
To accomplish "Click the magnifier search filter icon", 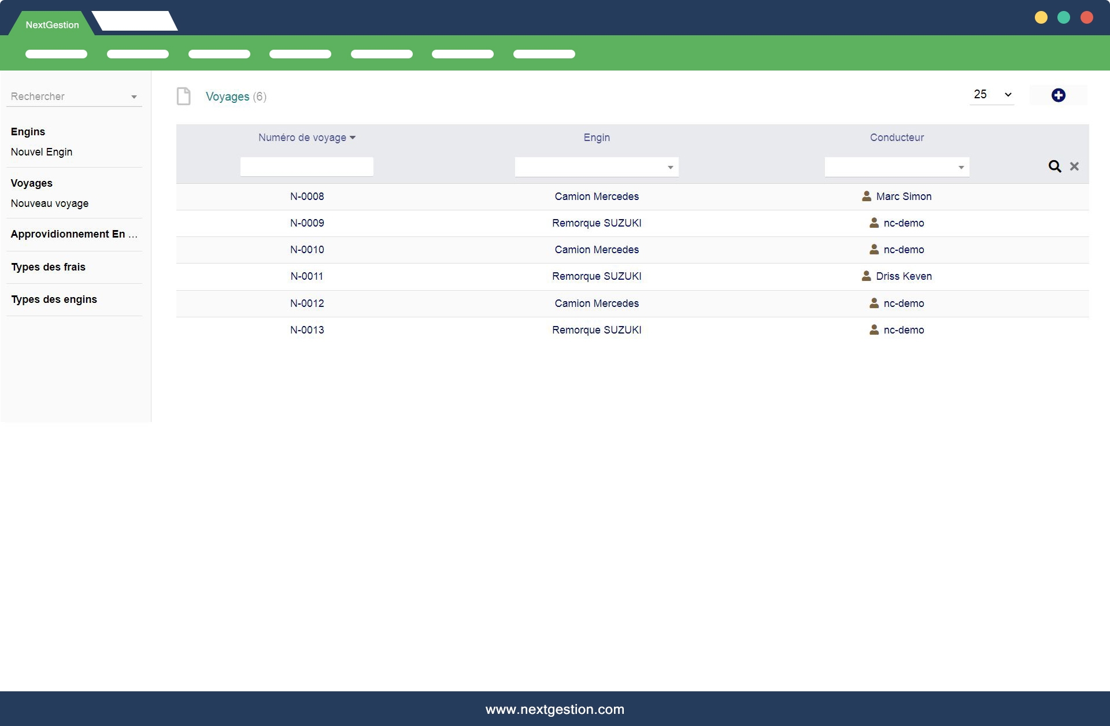I will click(1054, 166).
